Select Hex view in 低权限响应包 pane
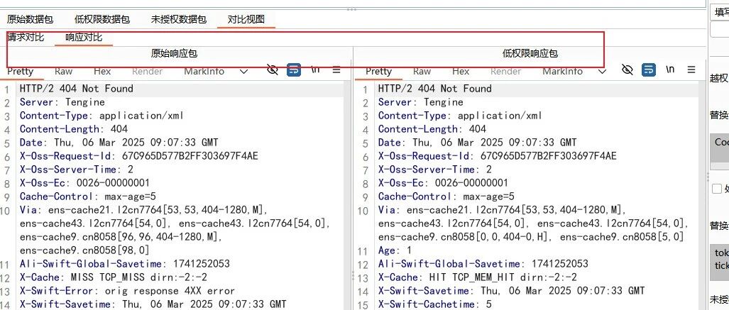The width and height of the screenshot is (729, 310). click(461, 71)
